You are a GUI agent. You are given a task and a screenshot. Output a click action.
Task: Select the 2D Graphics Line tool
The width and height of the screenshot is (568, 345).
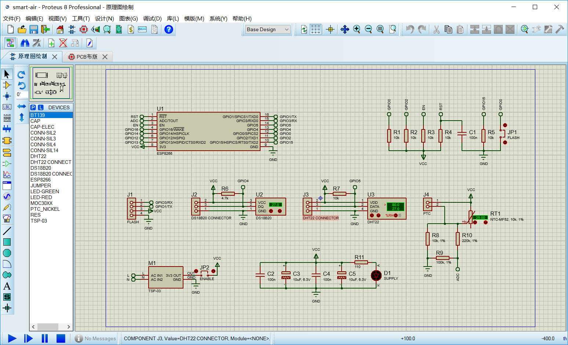[x=7, y=231]
